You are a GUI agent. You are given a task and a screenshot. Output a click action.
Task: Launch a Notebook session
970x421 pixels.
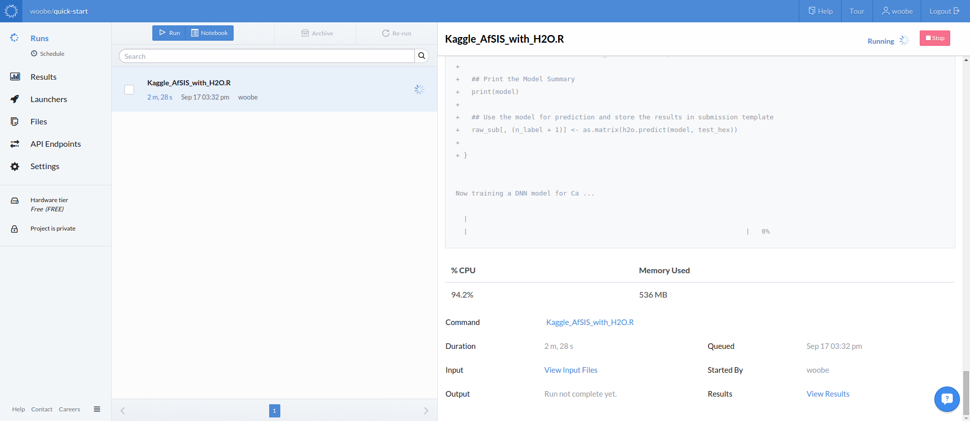tap(209, 33)
